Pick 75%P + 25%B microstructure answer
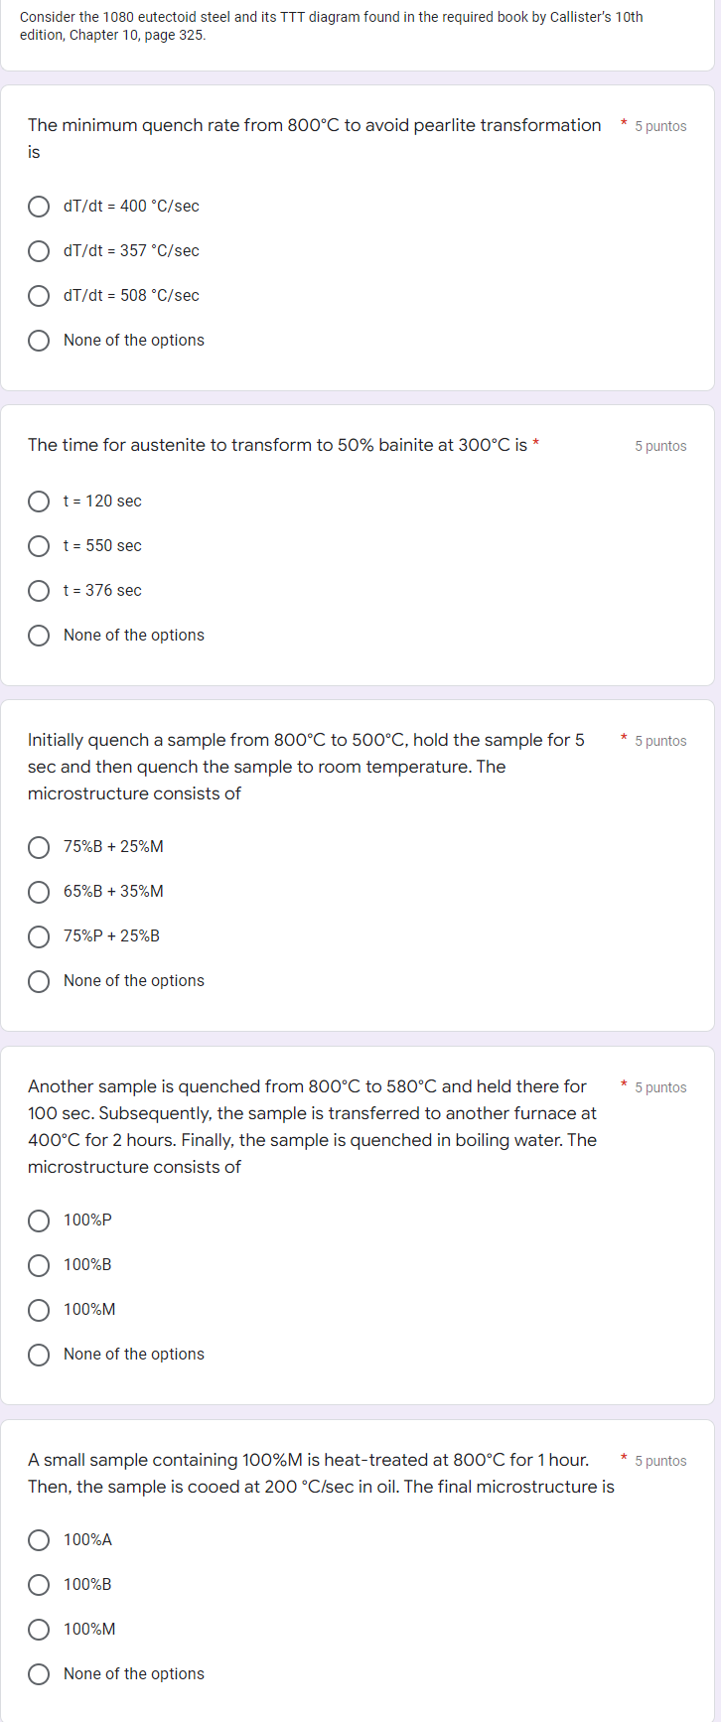 point(39,936)
